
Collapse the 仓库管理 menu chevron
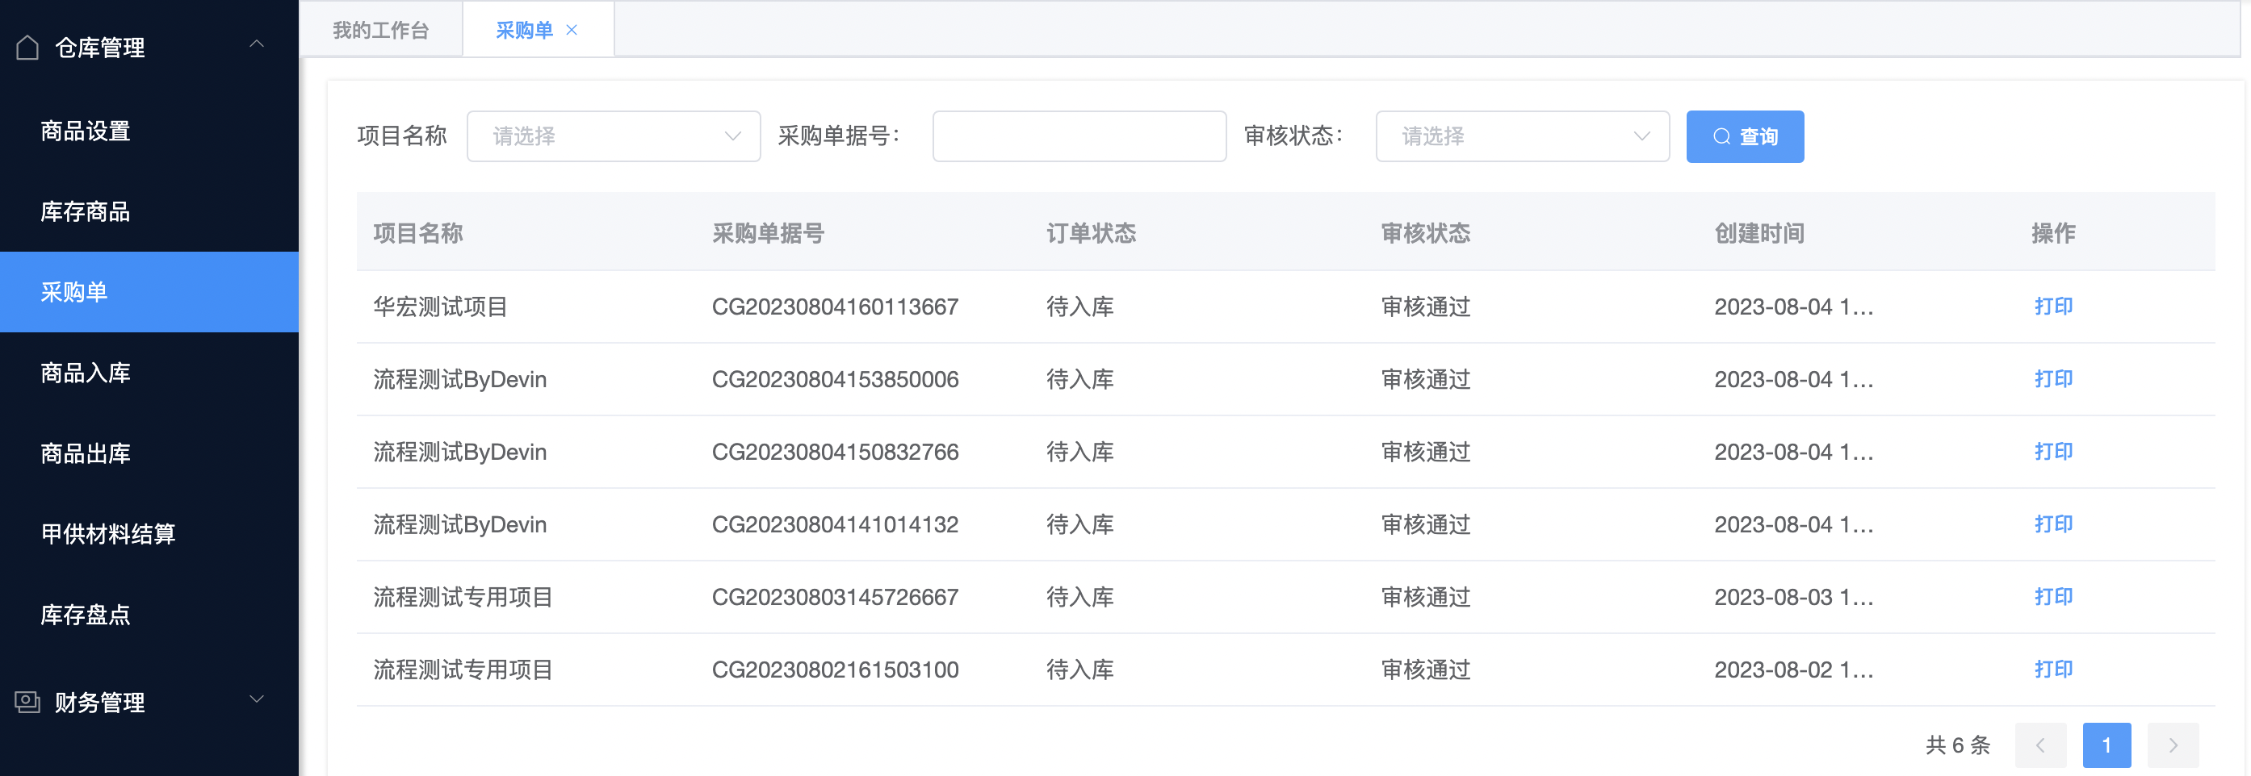click(256, 44)
